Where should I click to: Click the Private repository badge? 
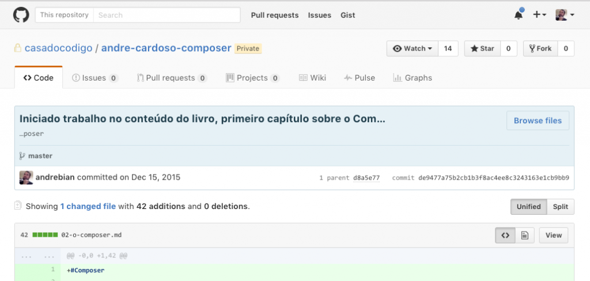248,48
